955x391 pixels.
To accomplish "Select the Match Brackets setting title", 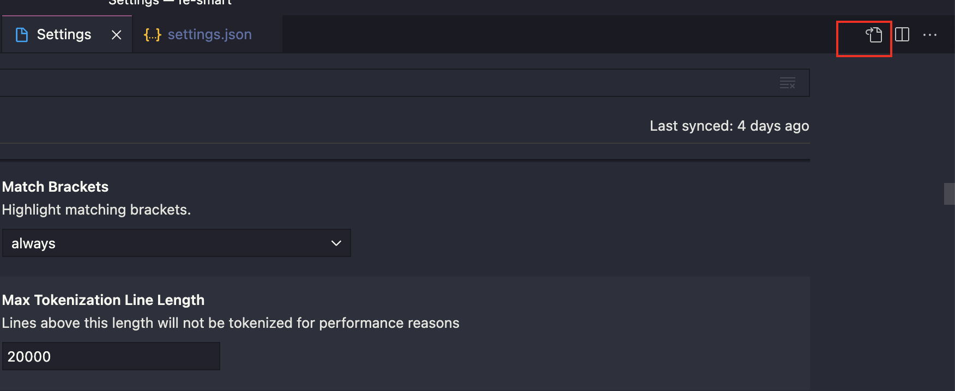I will [55, 187].
